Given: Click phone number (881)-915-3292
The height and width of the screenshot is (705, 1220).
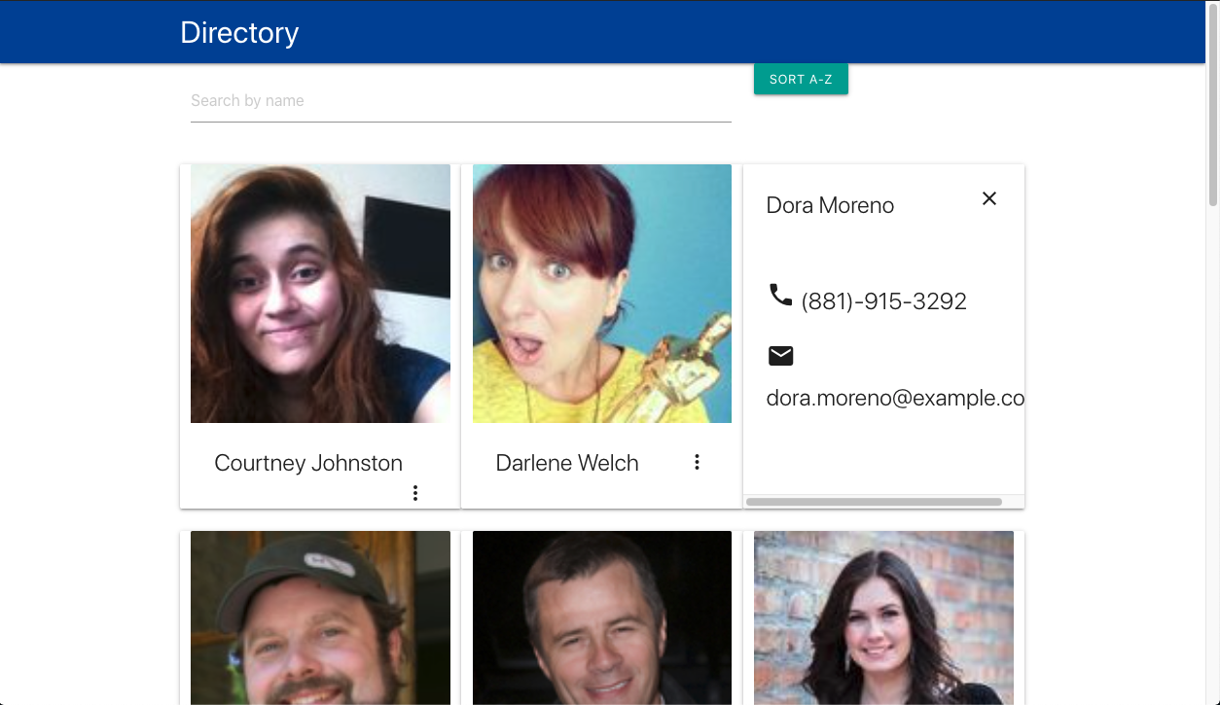Looking at the screenshot, I should point(883,301).
